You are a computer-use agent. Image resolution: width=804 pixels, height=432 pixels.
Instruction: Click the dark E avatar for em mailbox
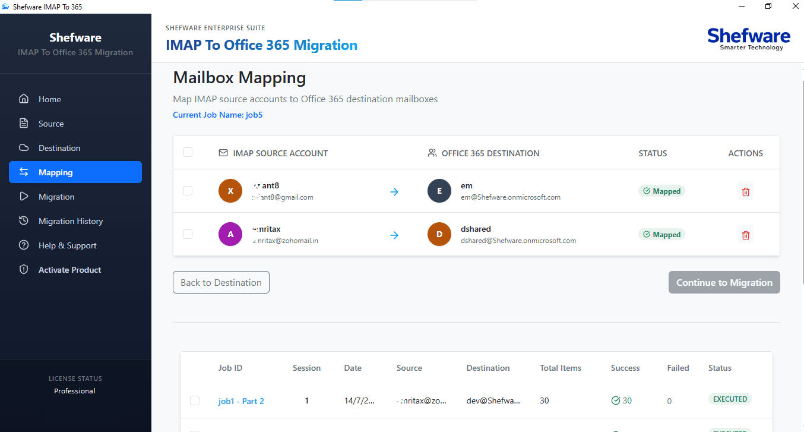click(x=439, y=191)
